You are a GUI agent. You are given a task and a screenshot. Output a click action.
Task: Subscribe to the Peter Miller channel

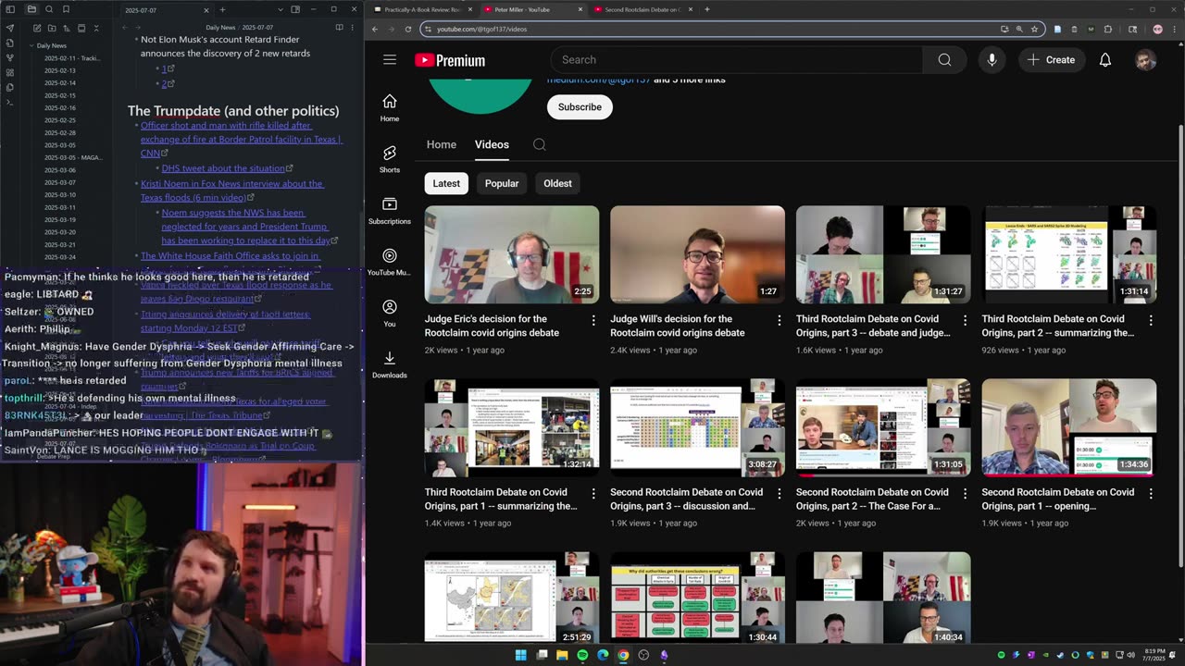pos(580,107)
